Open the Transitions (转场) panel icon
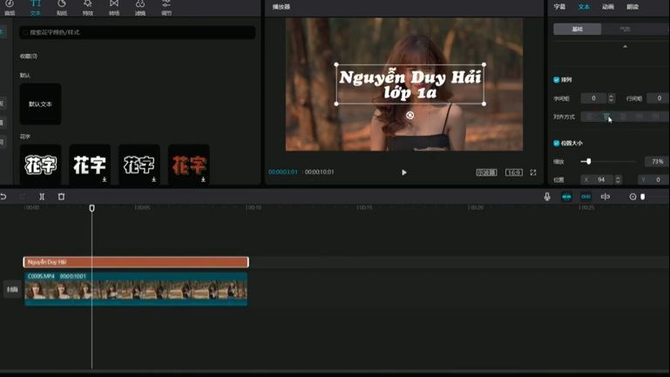The width and height of the screenshot is (670, 377). [113, 5]
